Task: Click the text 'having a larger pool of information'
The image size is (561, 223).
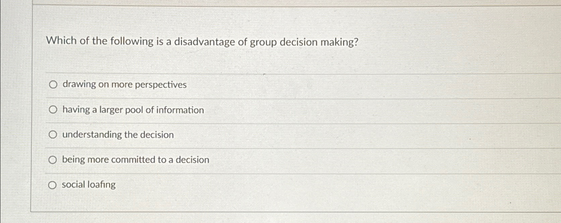Action: (132, 110)
